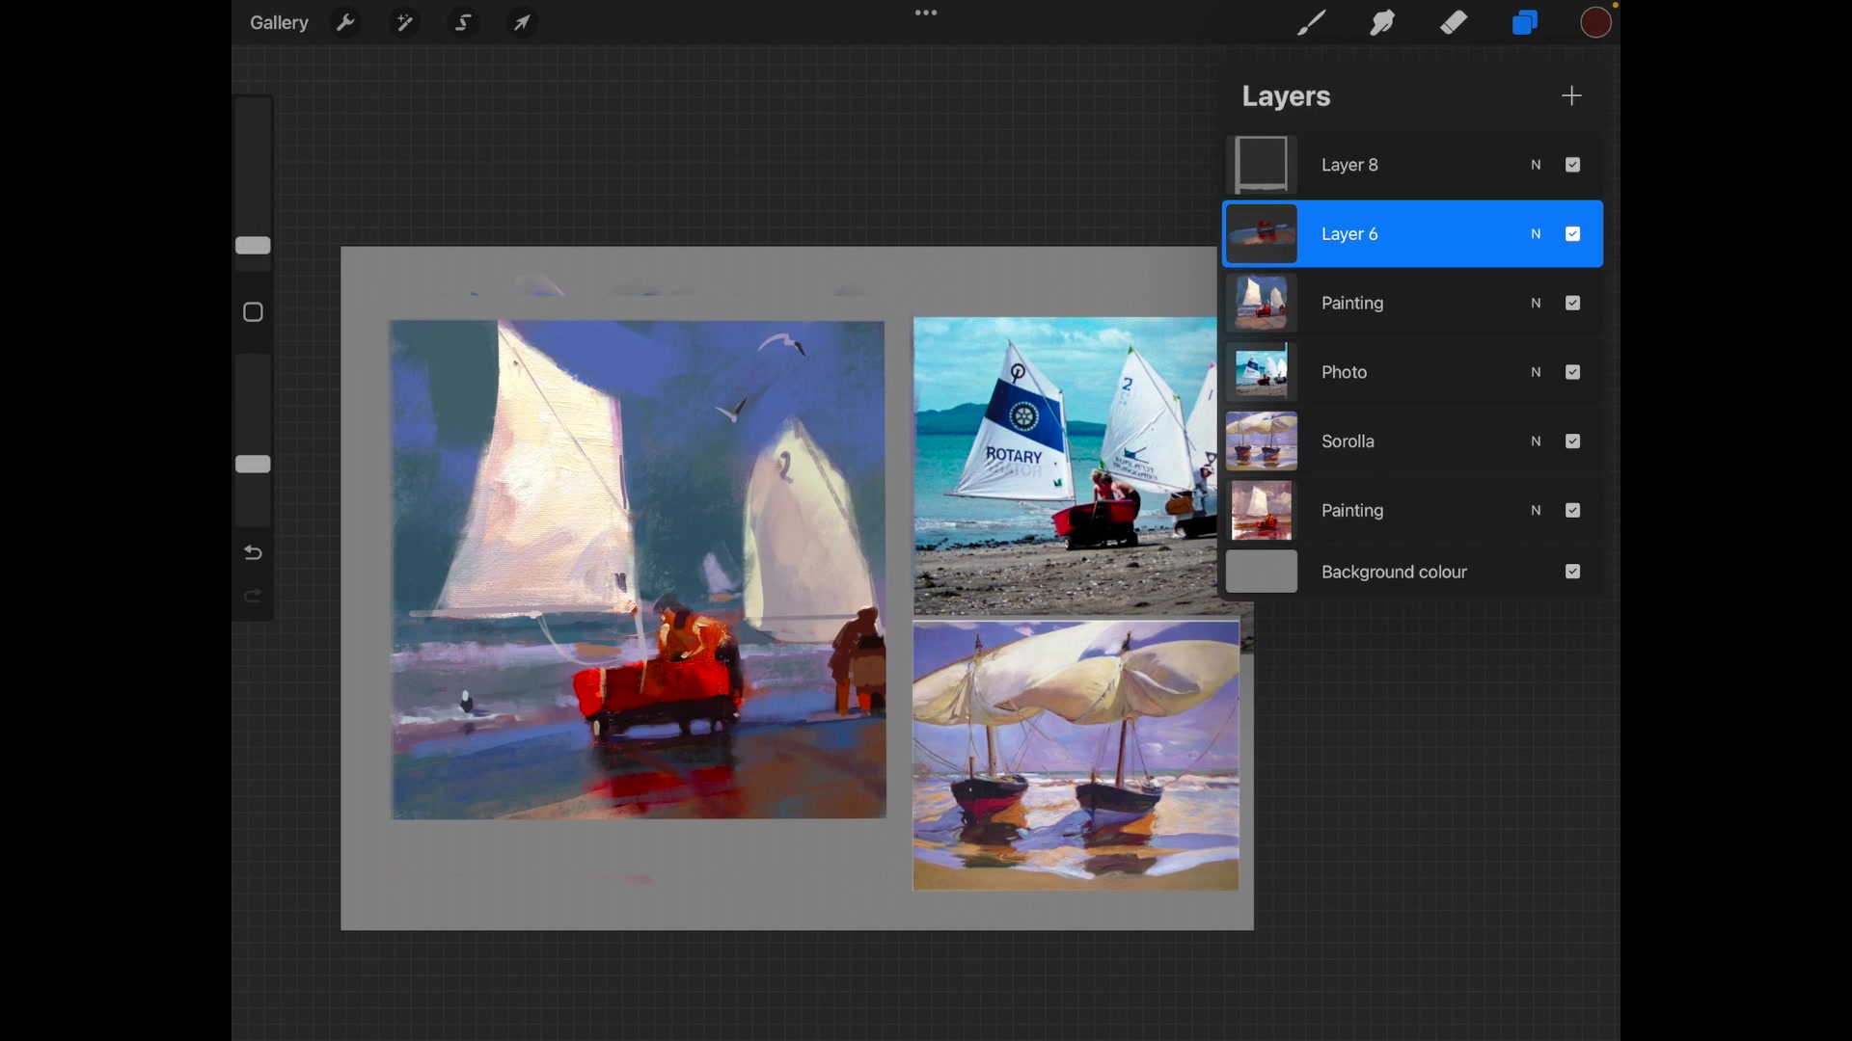The width and height of the screenshot is (1852, 1041).
Task: Open the Adjustments magic wand menu
Action: pos(404,22)
